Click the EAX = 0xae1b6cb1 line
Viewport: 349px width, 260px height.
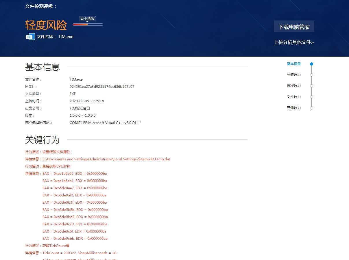pyautogui.click(x=75, y=181)
